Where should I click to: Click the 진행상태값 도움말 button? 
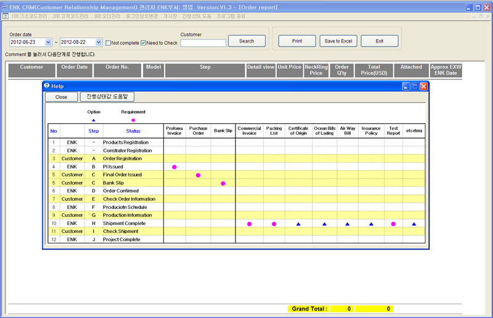point(107,97)
